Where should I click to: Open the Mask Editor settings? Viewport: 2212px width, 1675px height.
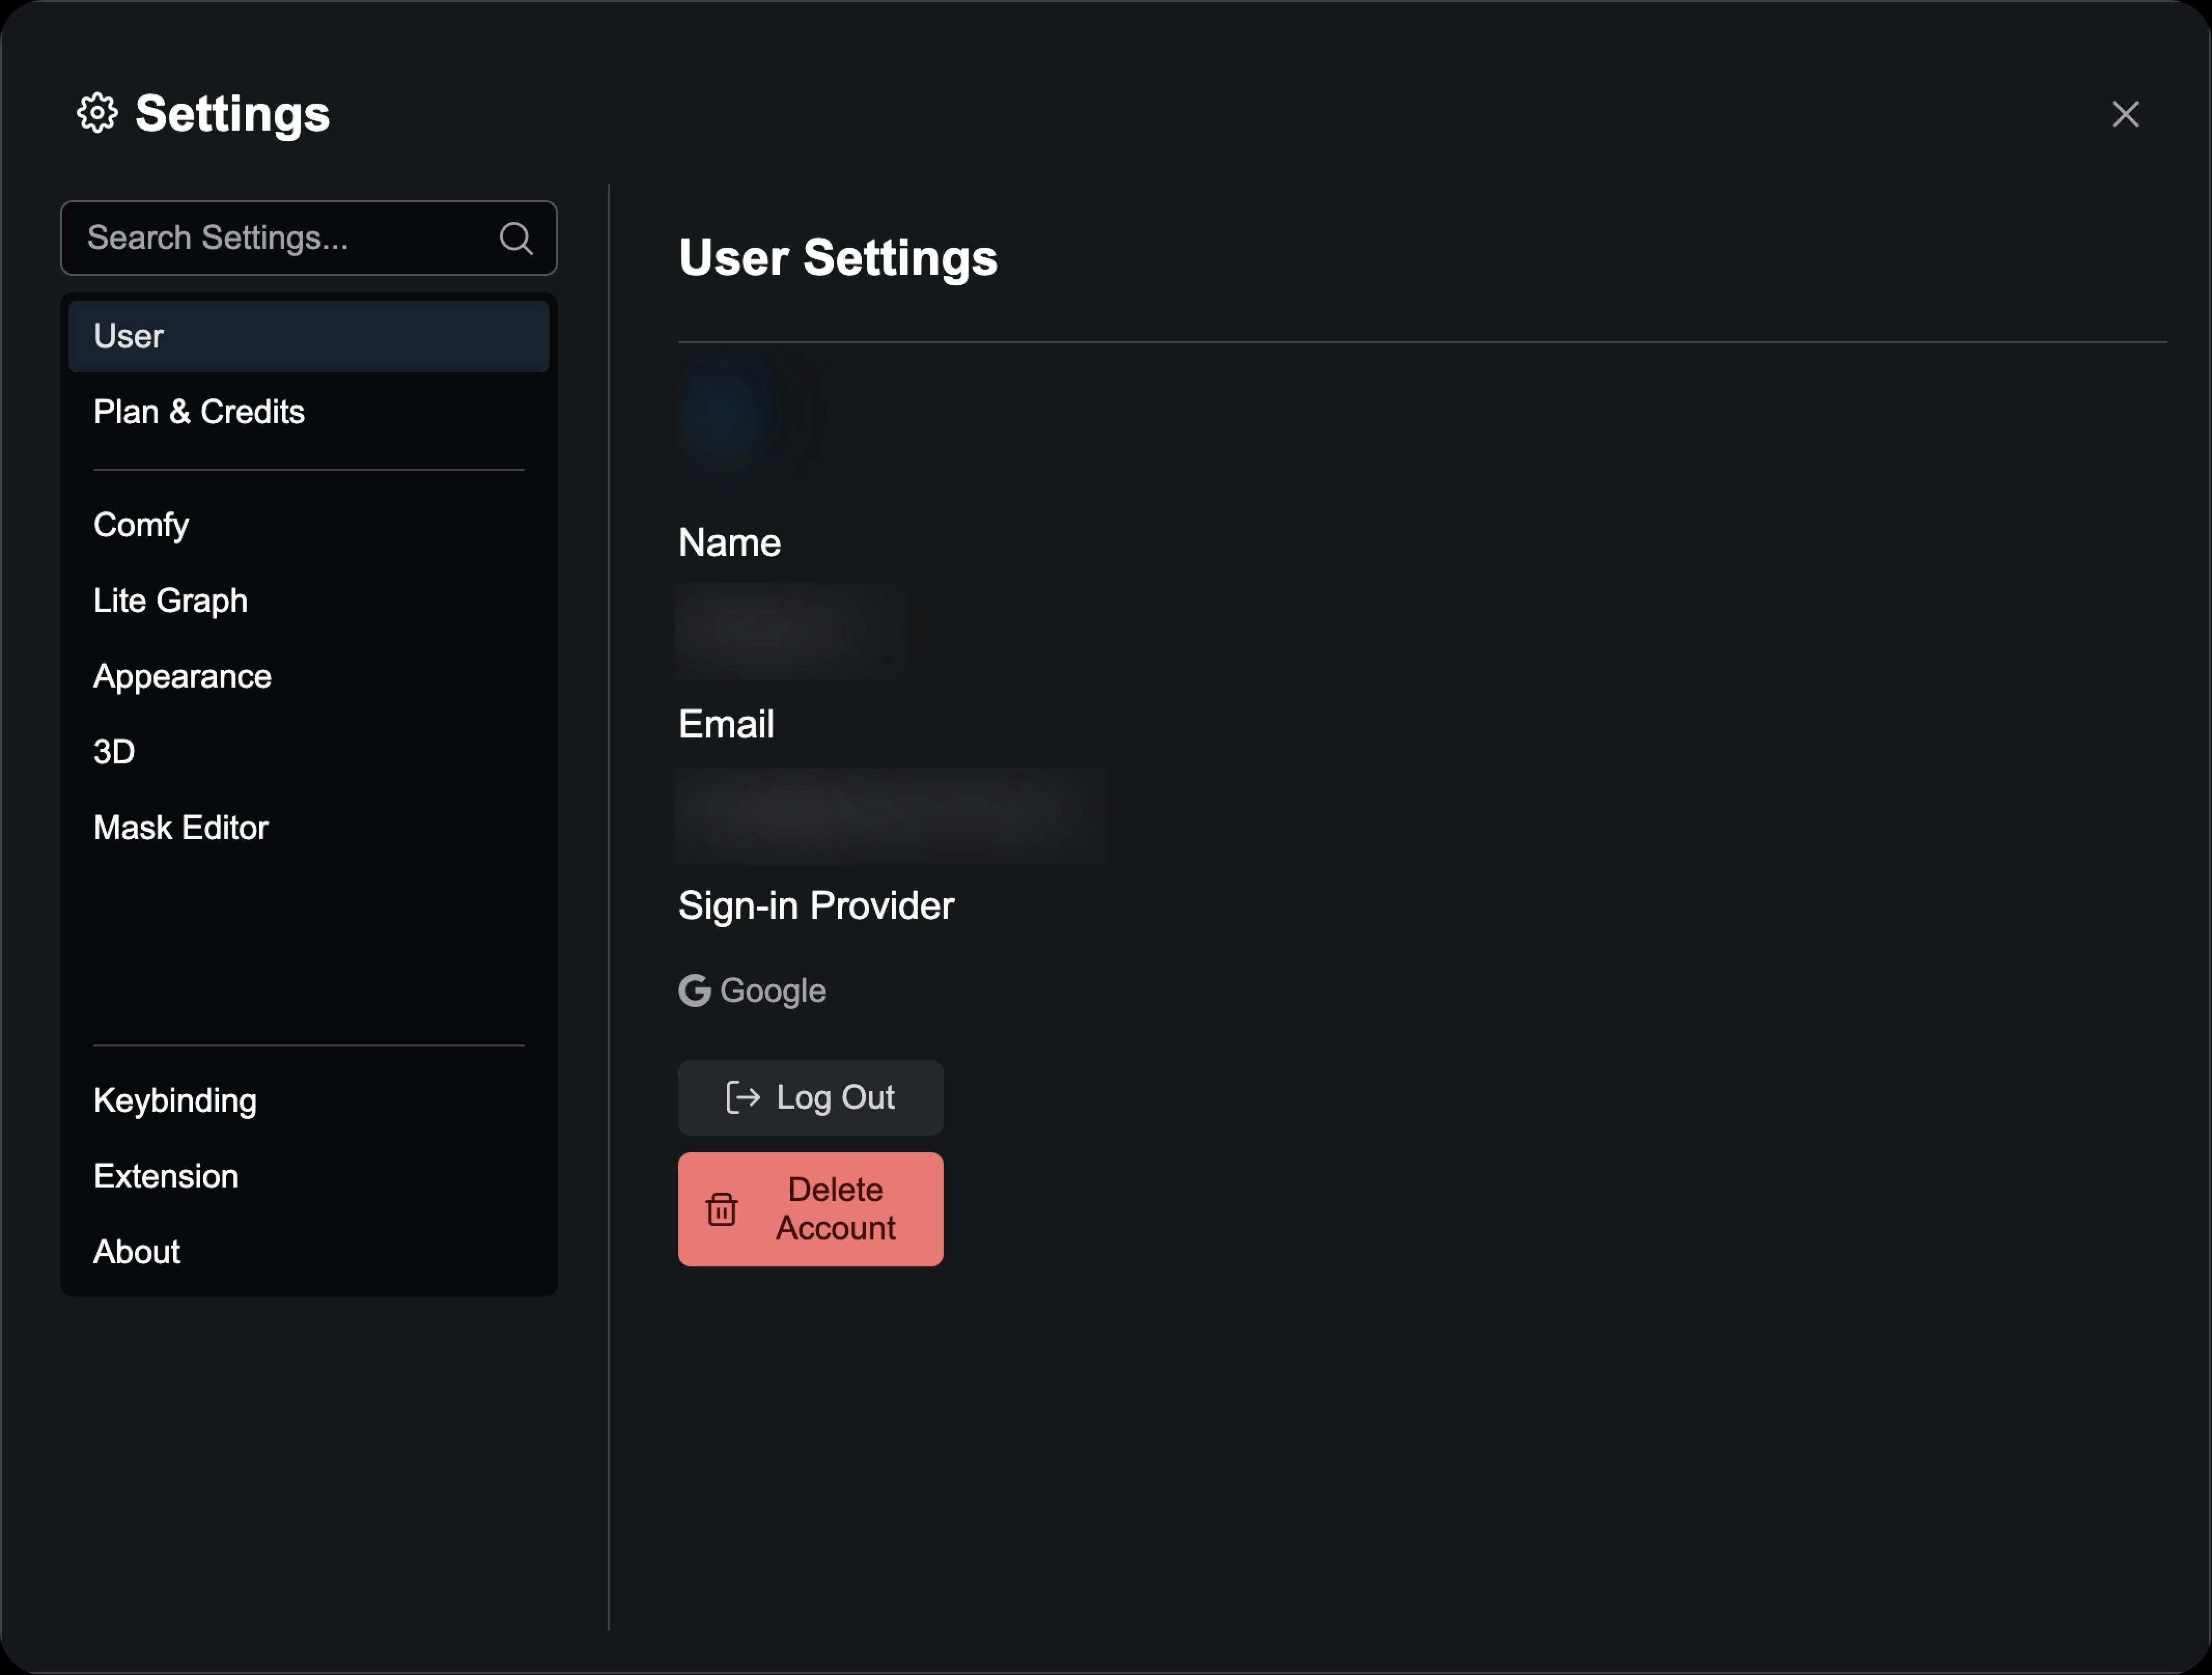point(181,827)
